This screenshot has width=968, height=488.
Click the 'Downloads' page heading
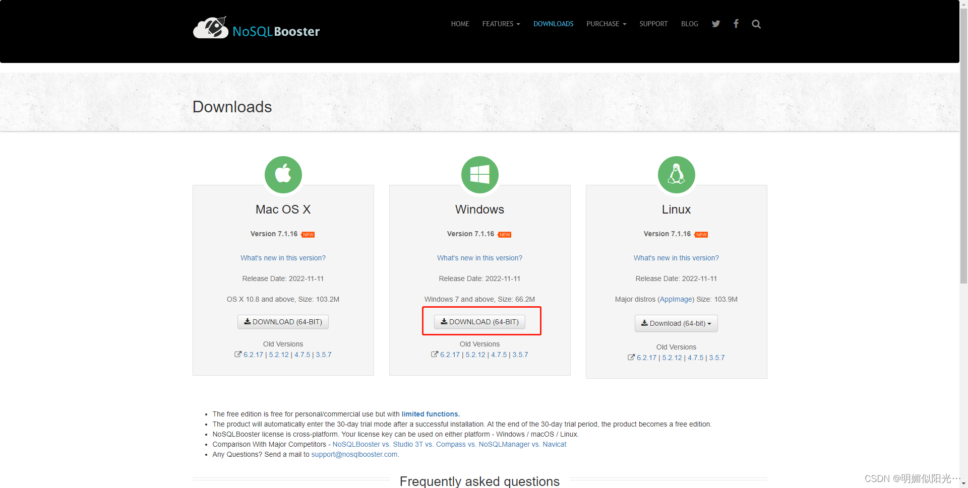pyautogui.click(x=232, y=107)
